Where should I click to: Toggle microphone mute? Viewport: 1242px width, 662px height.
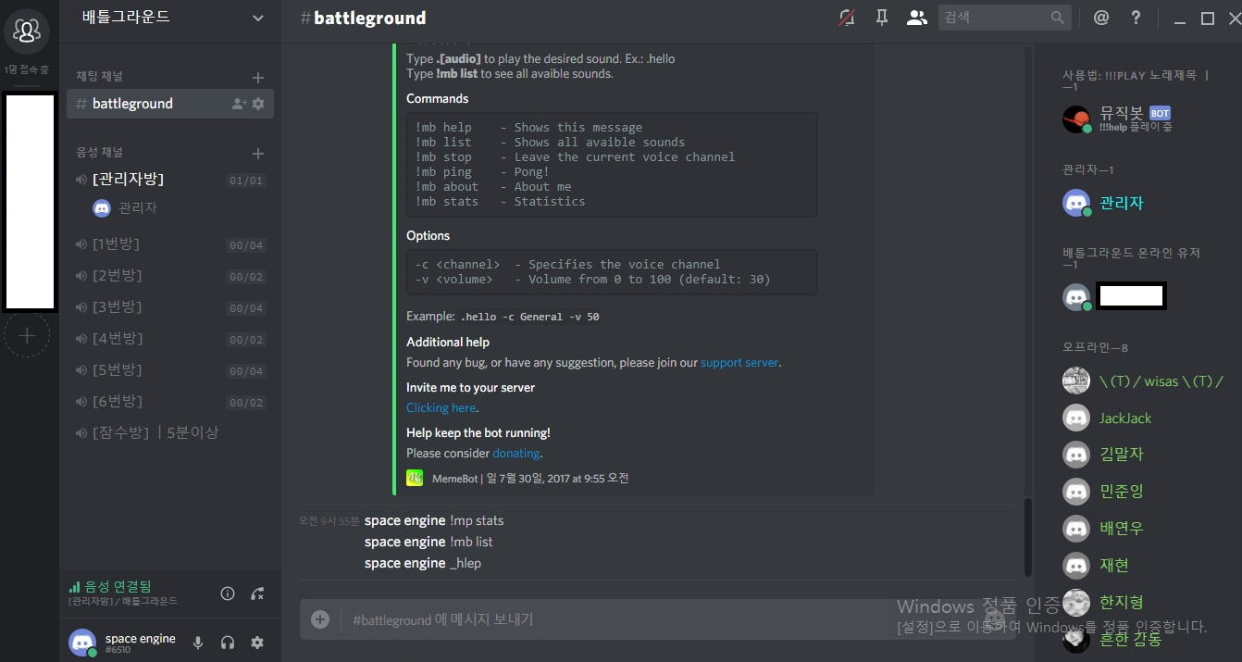[197, 643]
